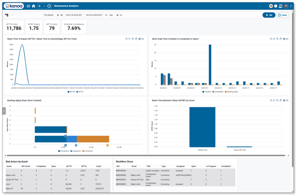
Task: Open the info circle icon in header
Action: click(x=276, y=6)
